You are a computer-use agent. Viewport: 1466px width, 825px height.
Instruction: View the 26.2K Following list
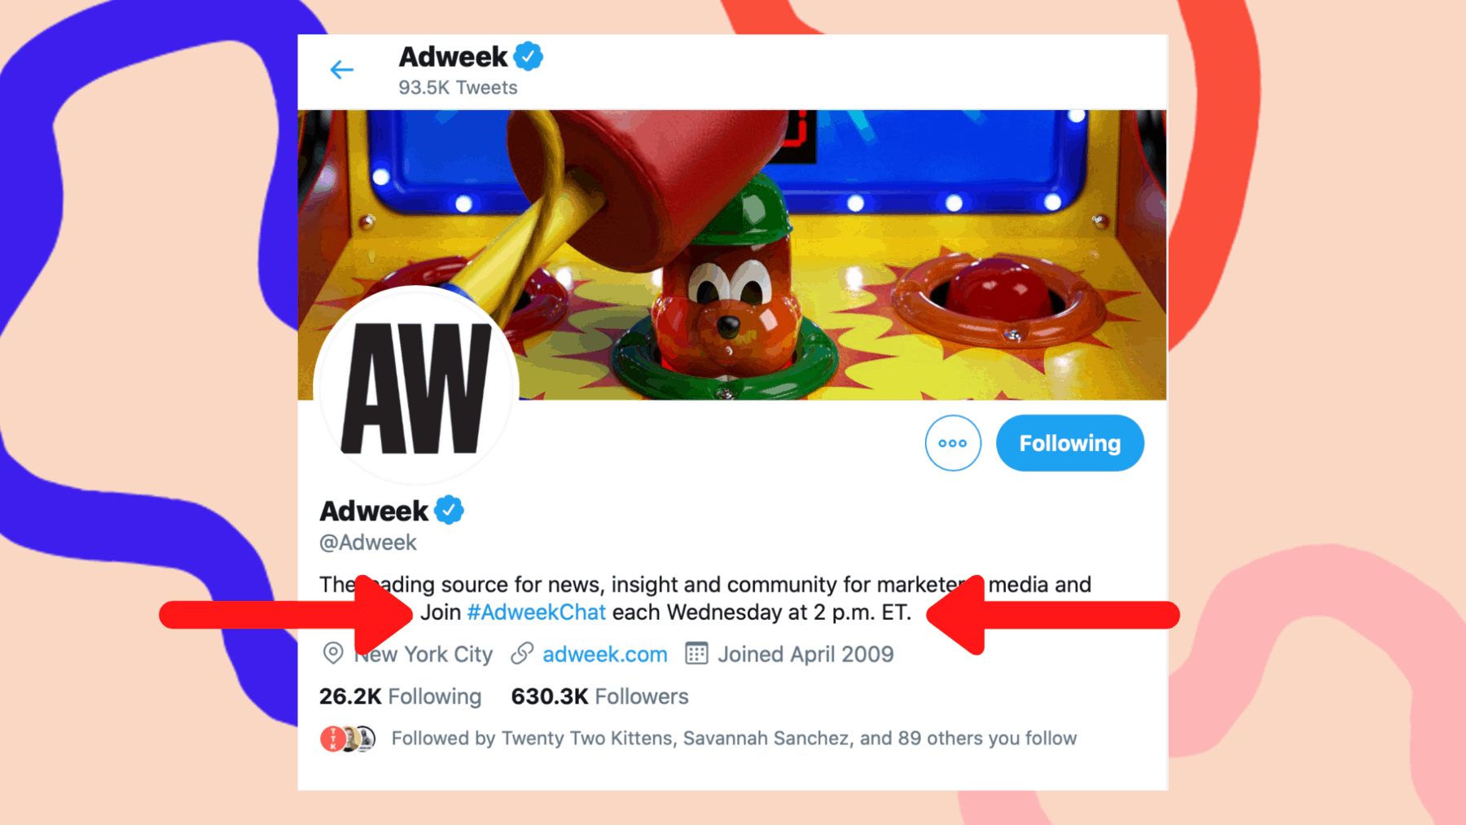tap(400, 696)
